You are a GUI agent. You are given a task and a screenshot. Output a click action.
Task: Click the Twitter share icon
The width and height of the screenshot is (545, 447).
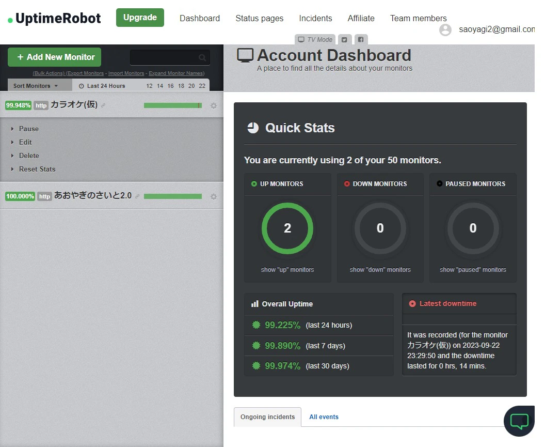pos(344,39)
